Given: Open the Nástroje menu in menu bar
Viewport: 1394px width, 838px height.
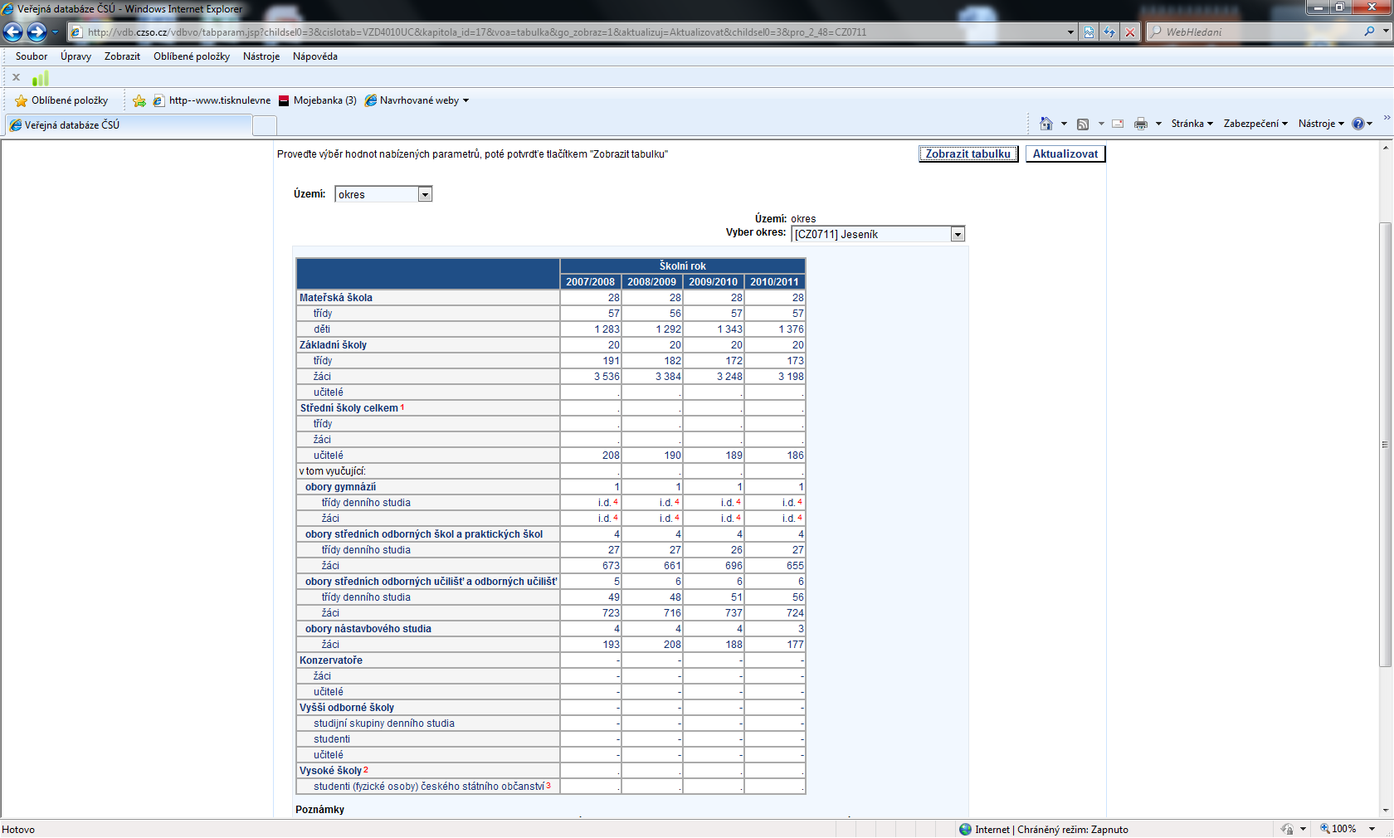Looking at the screenshot, I should (x=261, y=56).
